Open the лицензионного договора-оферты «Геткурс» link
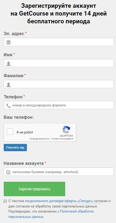The height and width of the screenshot is (223, 116). 59,201
